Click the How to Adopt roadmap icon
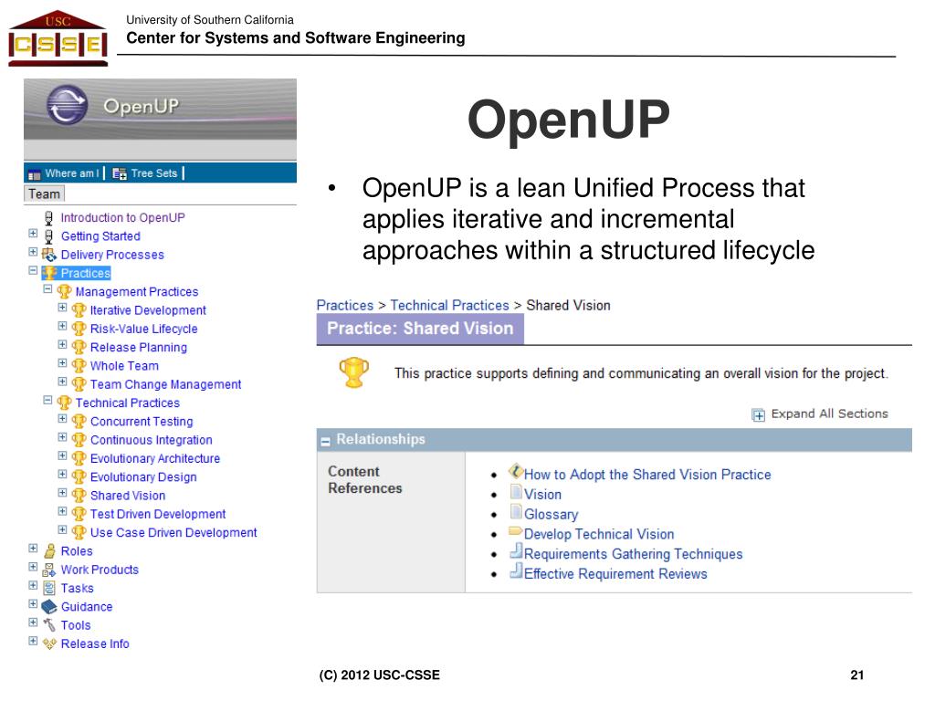 point(516,472)
